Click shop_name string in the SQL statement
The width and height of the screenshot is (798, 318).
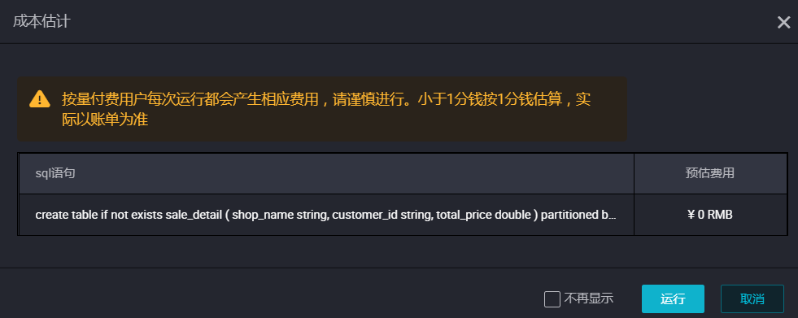[278, 216]
